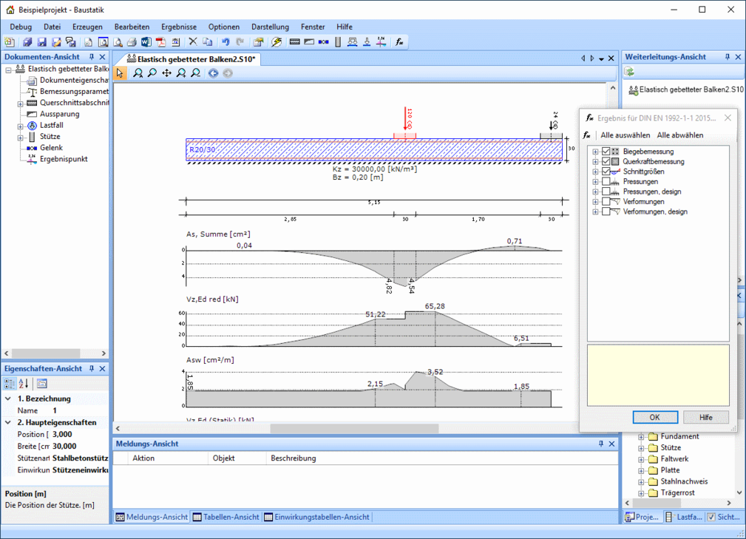Click the printer icon in toolbar
Image resolution: width=746 pixels, height=539 pixels.
tap(132, 42)
